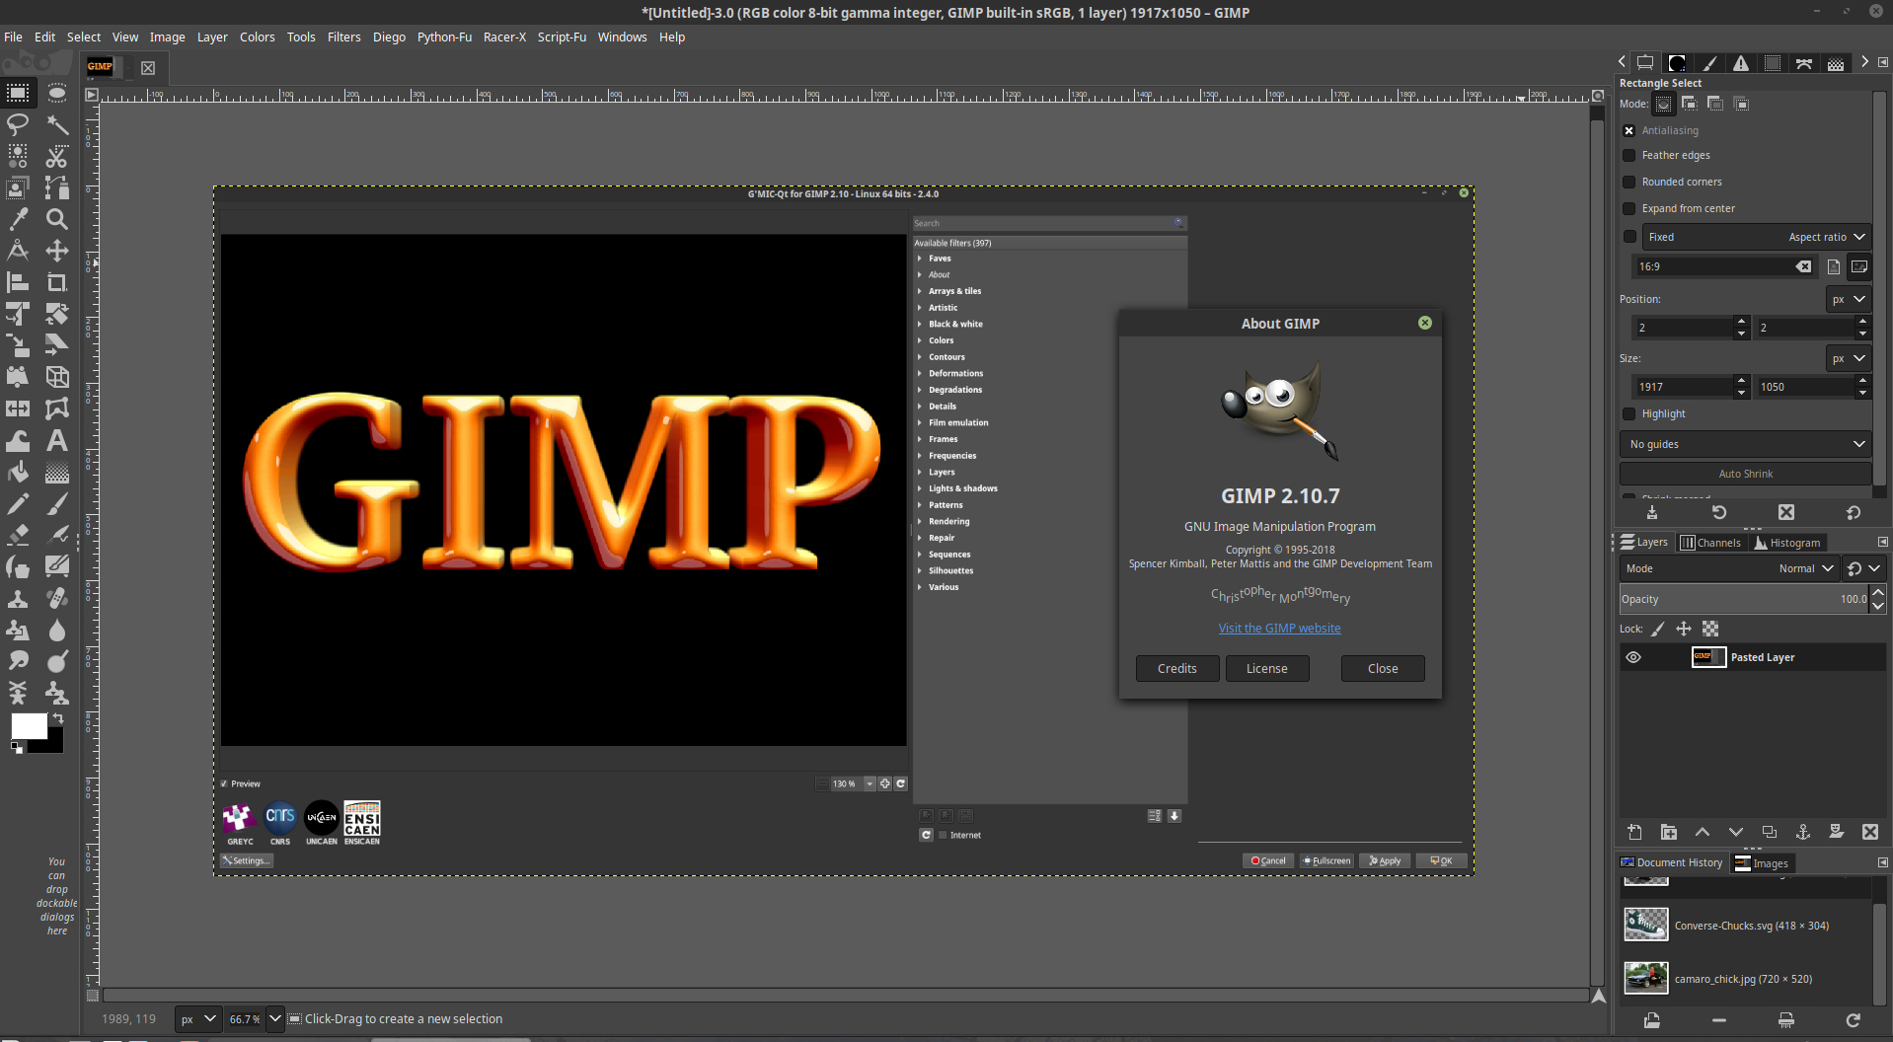
Task: Select the Paths tool
Action: point(57,187)
